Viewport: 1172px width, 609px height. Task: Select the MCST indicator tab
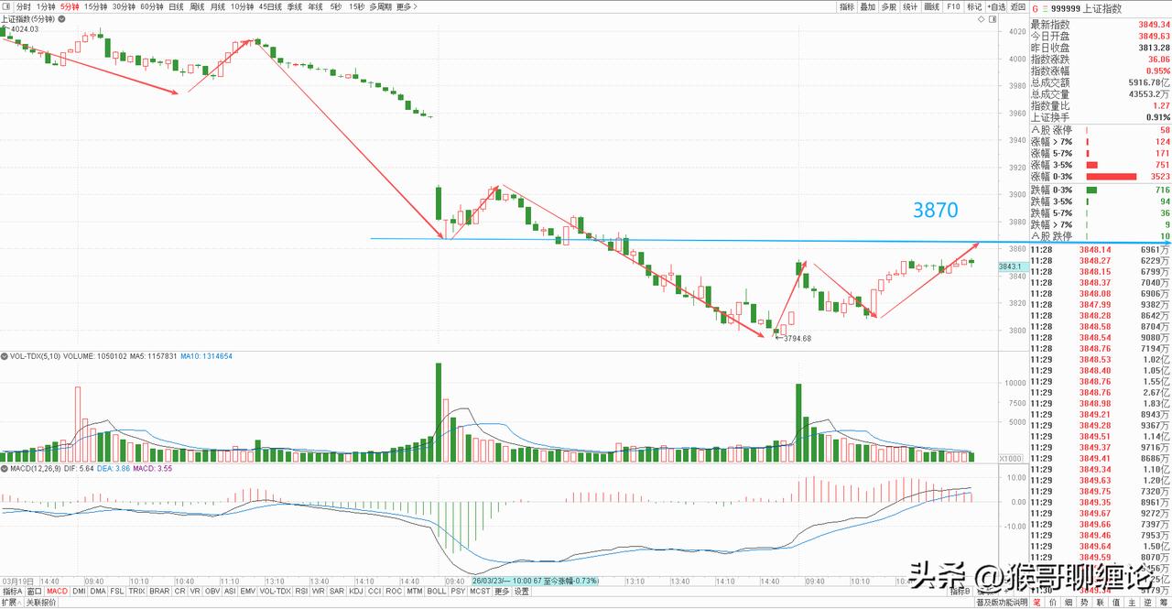[480, 591]
